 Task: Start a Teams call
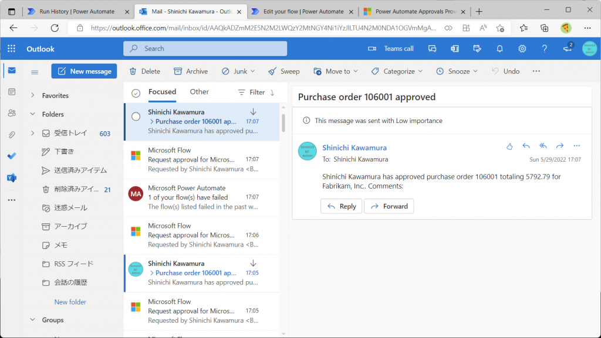[x=391, y=49]
